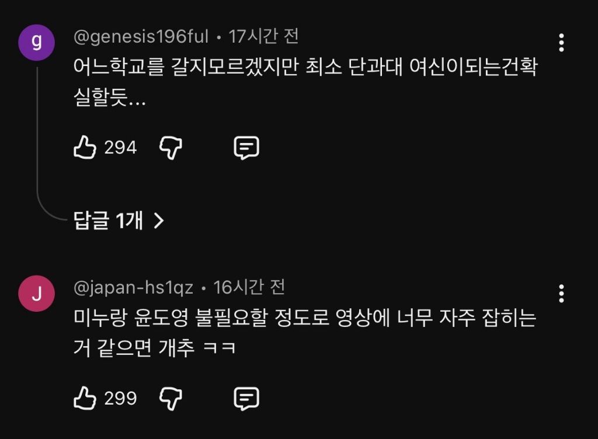Open options menu on @genesis196ful's comment

[x=562, y=41]
